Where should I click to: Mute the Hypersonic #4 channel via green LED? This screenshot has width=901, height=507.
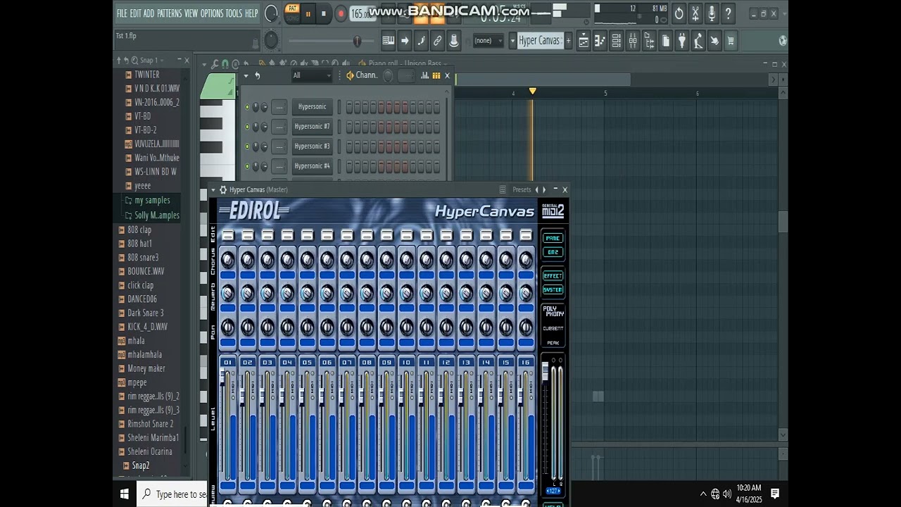coord(247,166)
